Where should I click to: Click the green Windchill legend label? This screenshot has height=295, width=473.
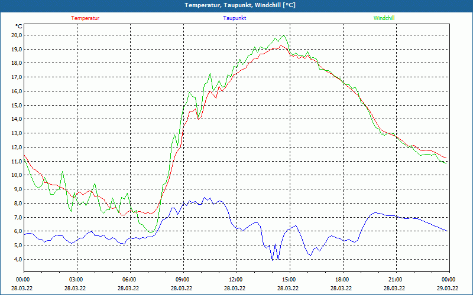pyautogui.click(x=384, y=18)
